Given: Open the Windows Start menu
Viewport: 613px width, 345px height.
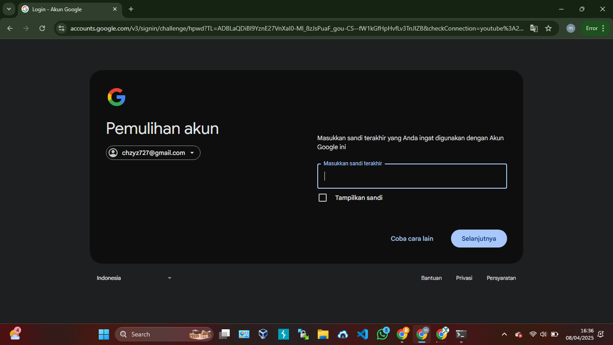Looking at the screenshot, I should coord(104,334).
